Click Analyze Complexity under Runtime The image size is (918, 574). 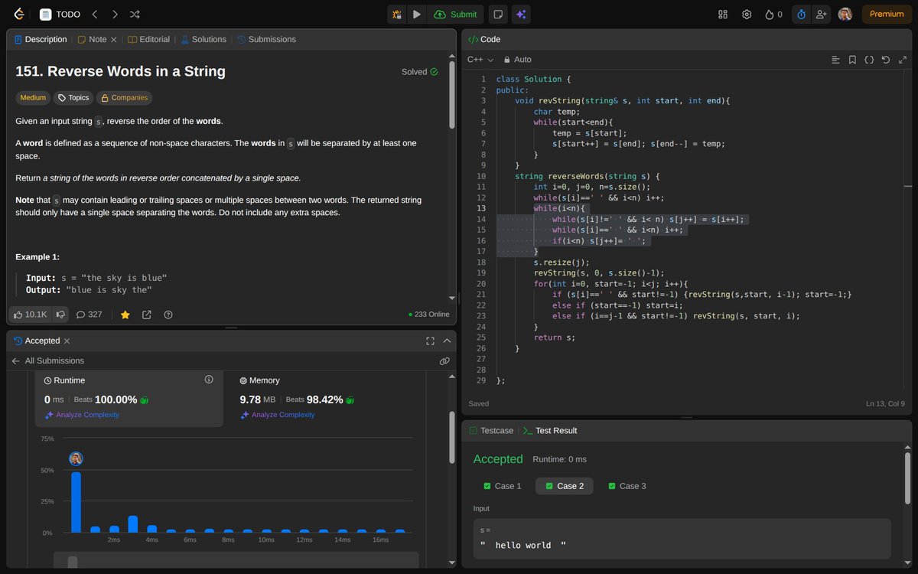[x=82, y=415]
